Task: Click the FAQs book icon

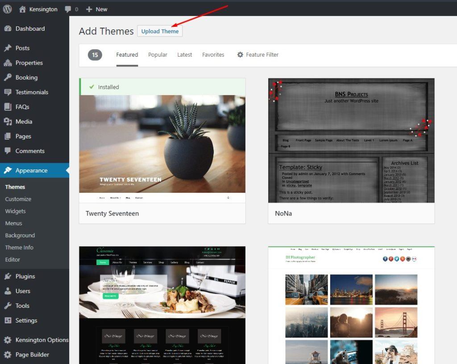Action: click(x=8, y=107)
